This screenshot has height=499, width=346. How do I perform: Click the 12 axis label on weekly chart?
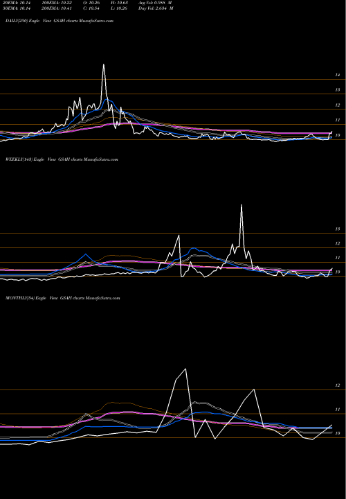coord(338,243)
